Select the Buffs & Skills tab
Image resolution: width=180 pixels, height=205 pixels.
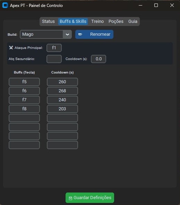click(x=73, y=22)
